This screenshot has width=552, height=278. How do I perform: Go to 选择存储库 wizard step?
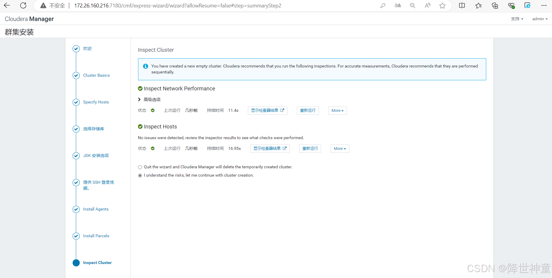93,129
